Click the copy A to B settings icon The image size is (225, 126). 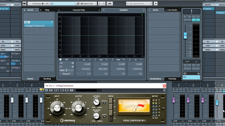(x=67, y=90)
